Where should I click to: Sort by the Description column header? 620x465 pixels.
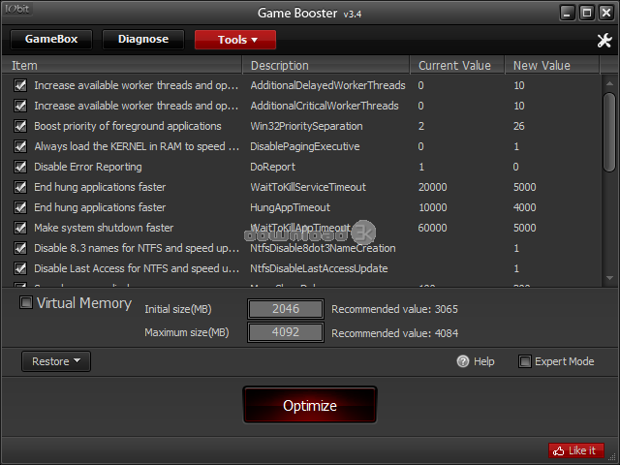click(325, 65)
